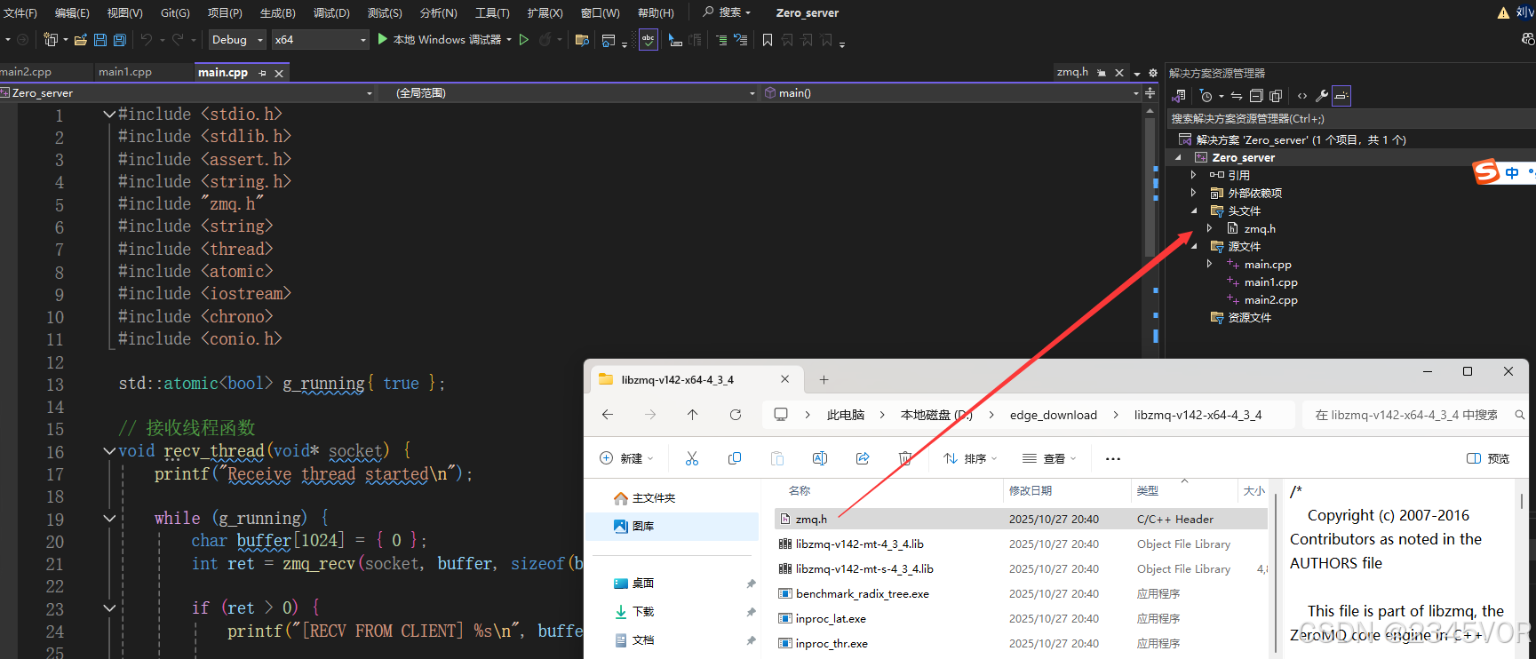Toggle Show All Files in Solution Explorer
1536x659 pixels.
1276,96
